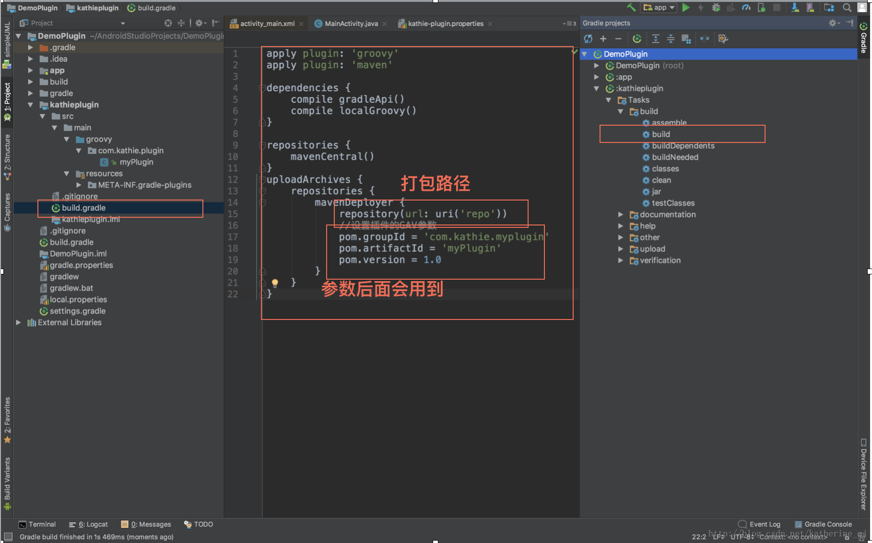Screen dimensions: 872x543
Task: Collapse all nodes in Gradle projects
Action: pyautogui.click(x=671, y=39)
